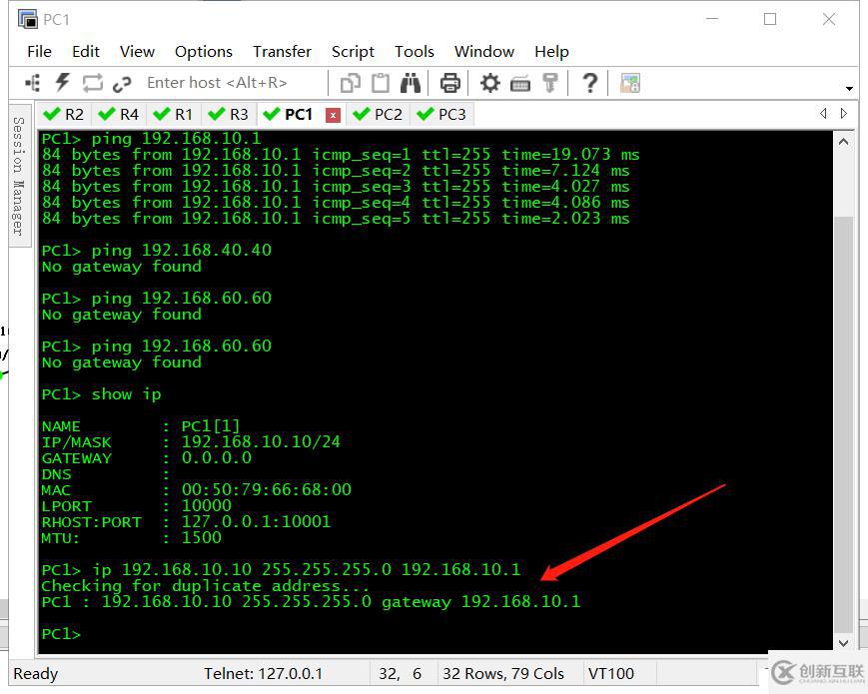Click the Reconnect session icon

coord(93,83)
